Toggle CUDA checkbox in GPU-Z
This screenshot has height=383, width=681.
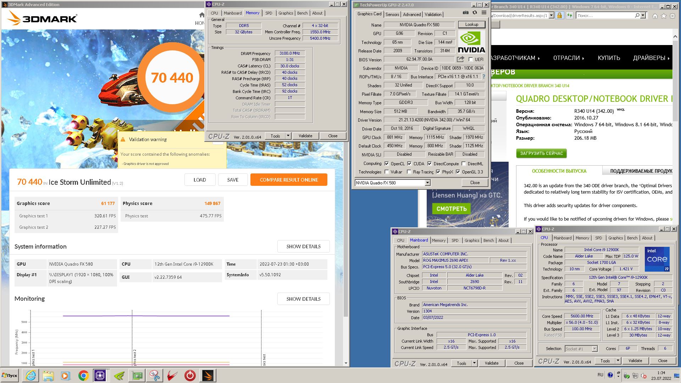pos(409,163)
